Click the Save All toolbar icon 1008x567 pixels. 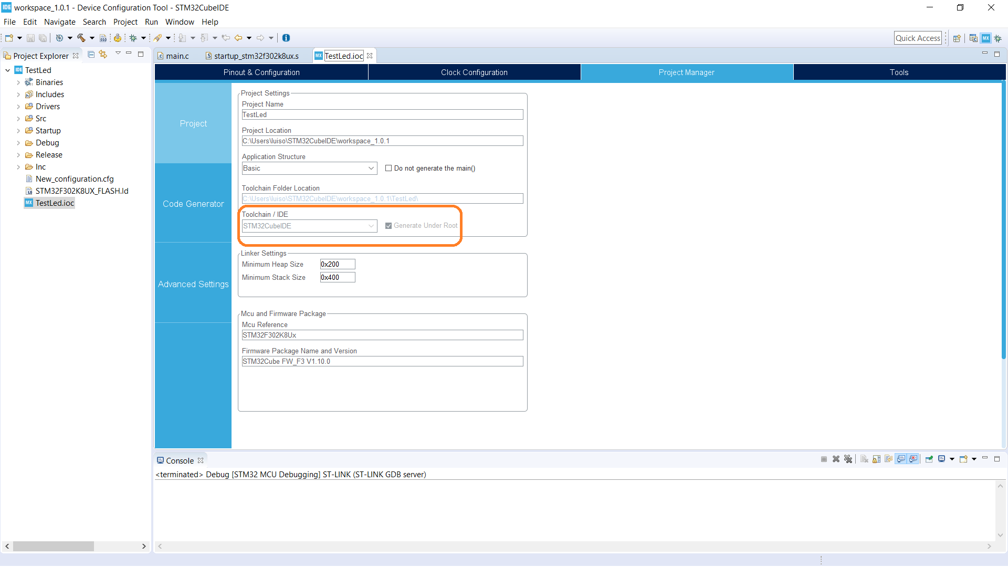pos(43,38)
